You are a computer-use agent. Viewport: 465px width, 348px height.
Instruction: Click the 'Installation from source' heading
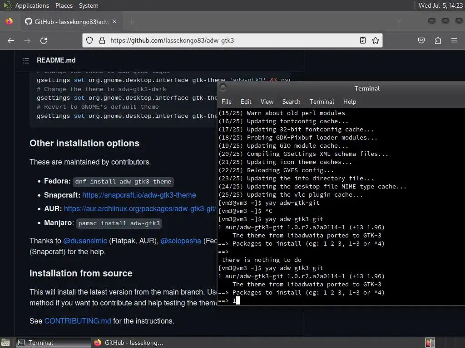(x=81, y=273)
